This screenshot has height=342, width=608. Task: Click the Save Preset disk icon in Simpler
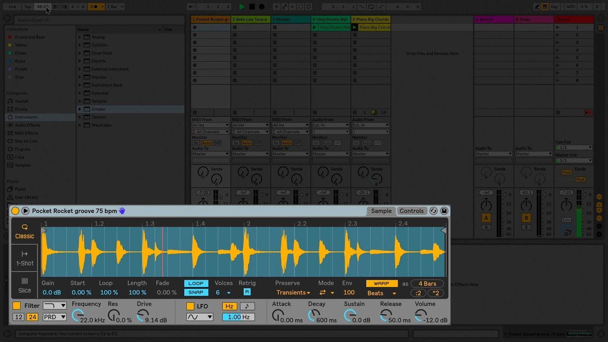click(444, 211)
